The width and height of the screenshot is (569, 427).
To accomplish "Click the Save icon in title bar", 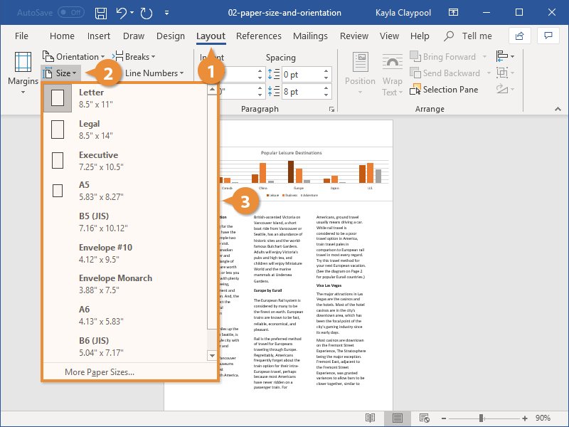I will pyautogui.click(x=101, y=13).
